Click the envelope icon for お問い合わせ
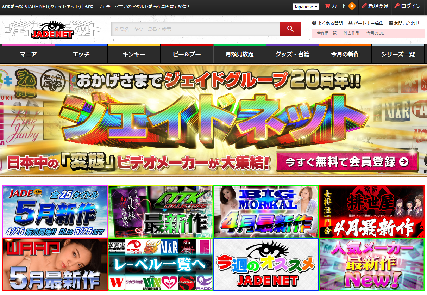This screenshot has height=295, width=427. click(391, 23)
